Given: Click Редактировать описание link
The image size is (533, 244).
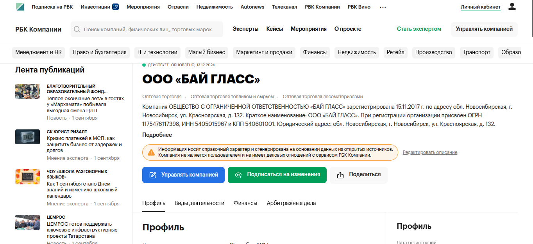Looking at the screenshot, I should (x=430, y=152).
